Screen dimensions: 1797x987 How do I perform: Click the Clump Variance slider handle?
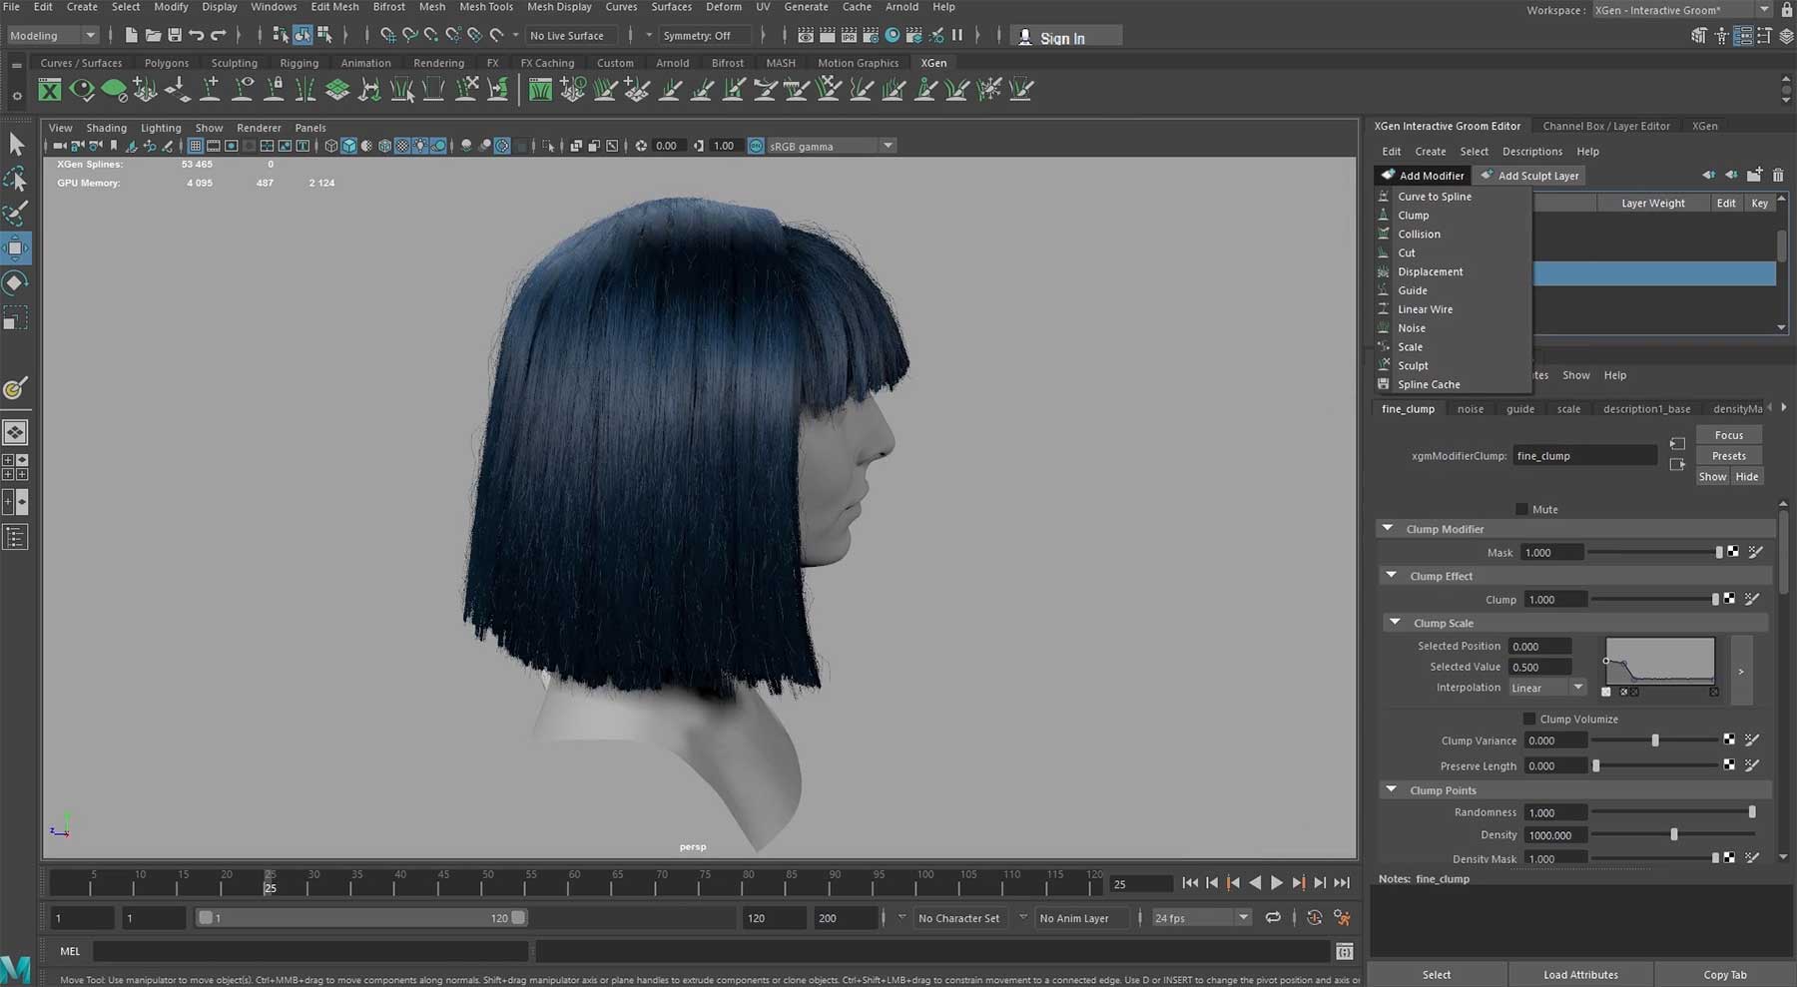click(x=1655, y=740)
